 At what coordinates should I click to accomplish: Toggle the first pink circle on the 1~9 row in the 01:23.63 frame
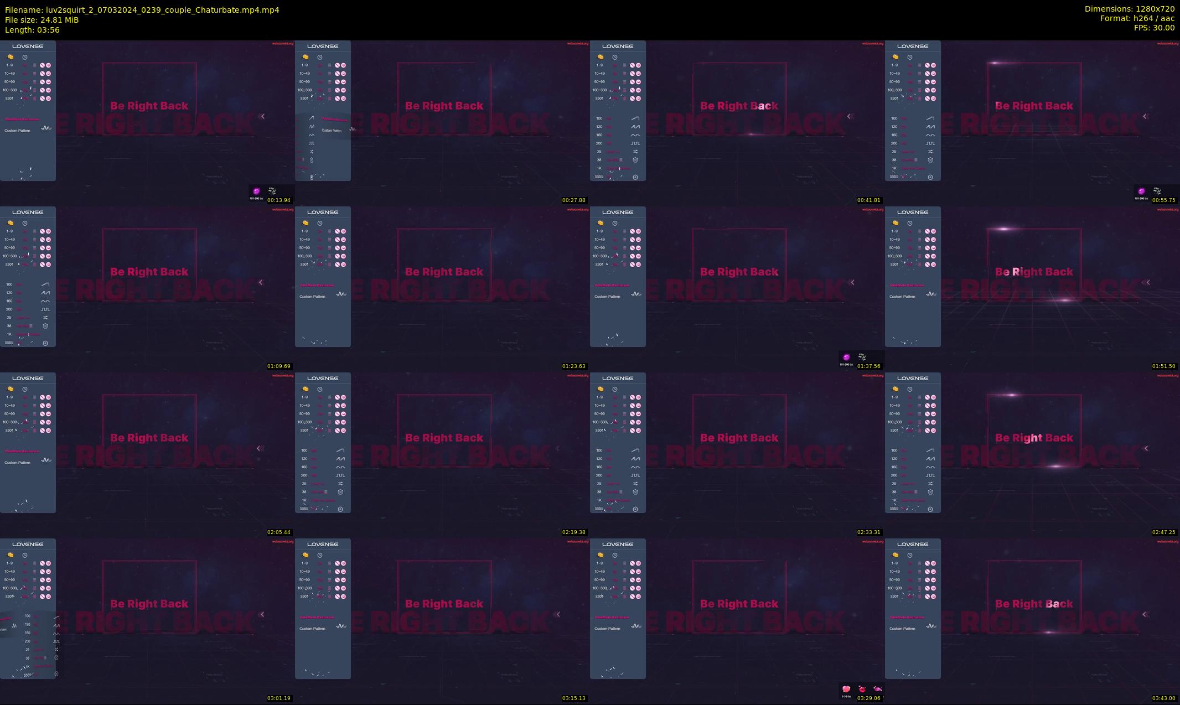[x=337, y=231]
